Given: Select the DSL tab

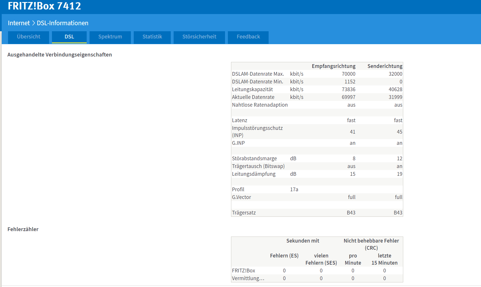Looking at the screenshot, I should coord(69,37).
